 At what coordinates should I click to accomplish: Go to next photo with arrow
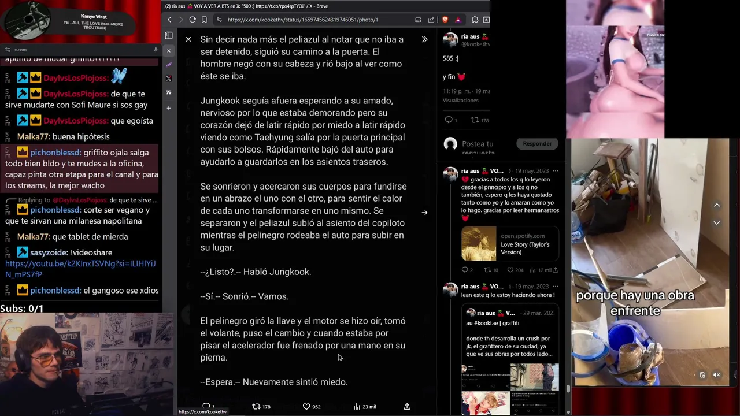click(x=424, y=213)
